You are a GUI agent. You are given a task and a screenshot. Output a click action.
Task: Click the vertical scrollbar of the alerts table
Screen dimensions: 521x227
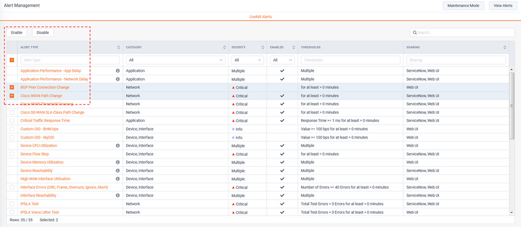(512, 106)
